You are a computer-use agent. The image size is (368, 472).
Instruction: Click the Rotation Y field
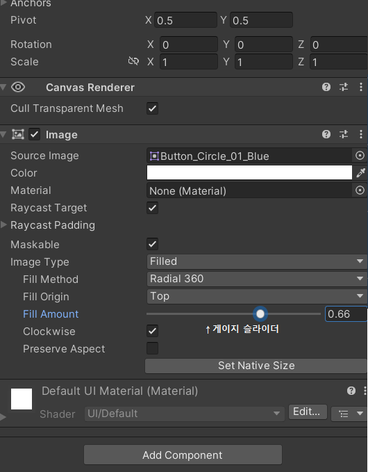[x=264, y=44]
